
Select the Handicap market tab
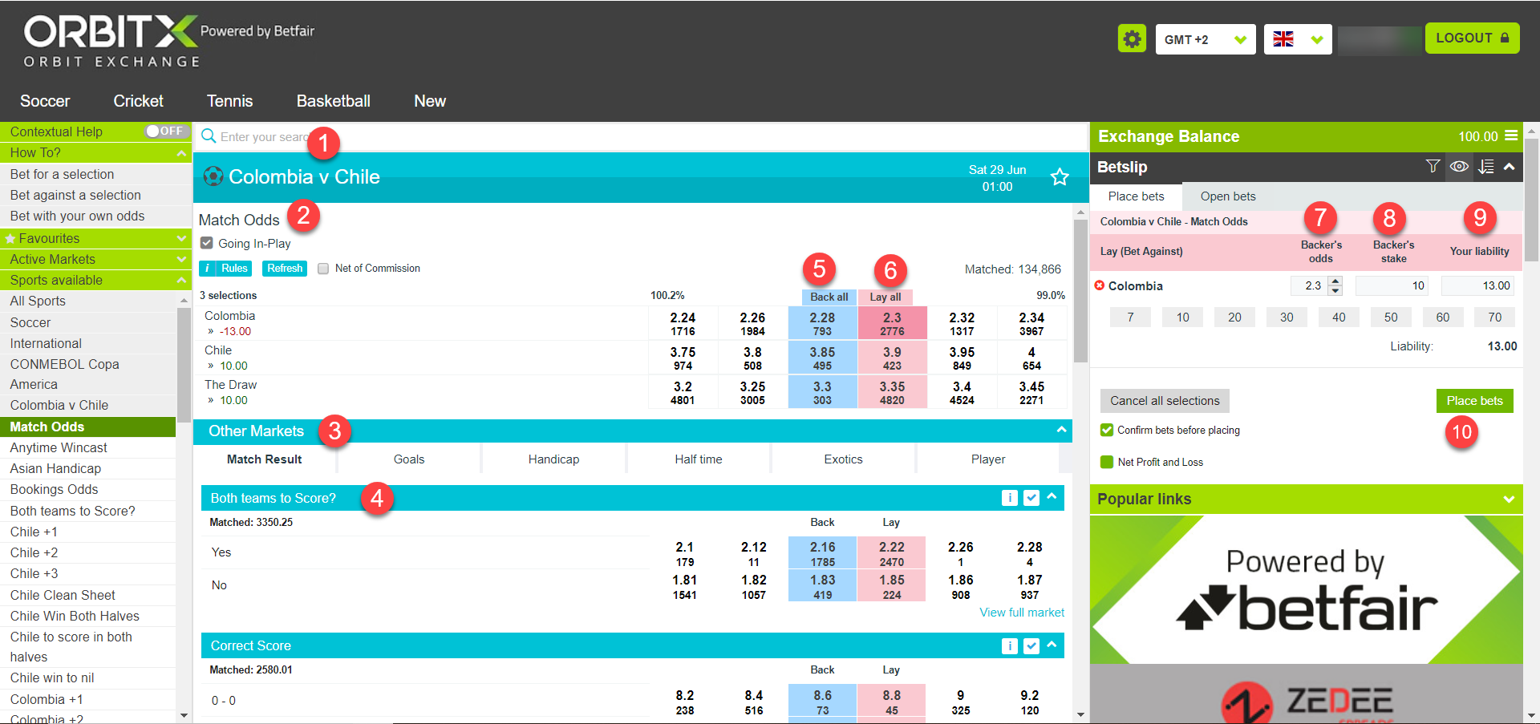(553, 459)
